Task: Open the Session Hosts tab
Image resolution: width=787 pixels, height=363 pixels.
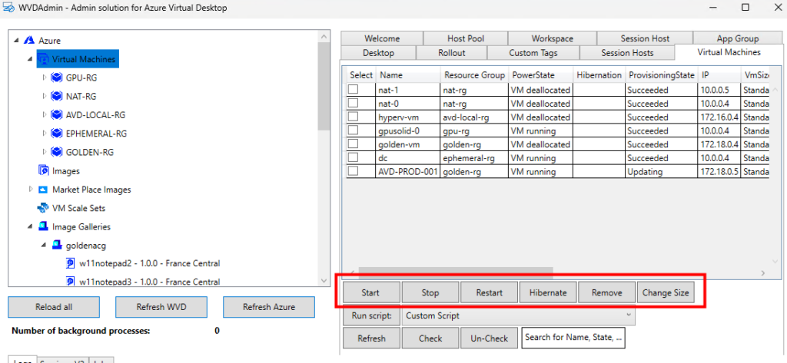Action: (x=627, y=53)
